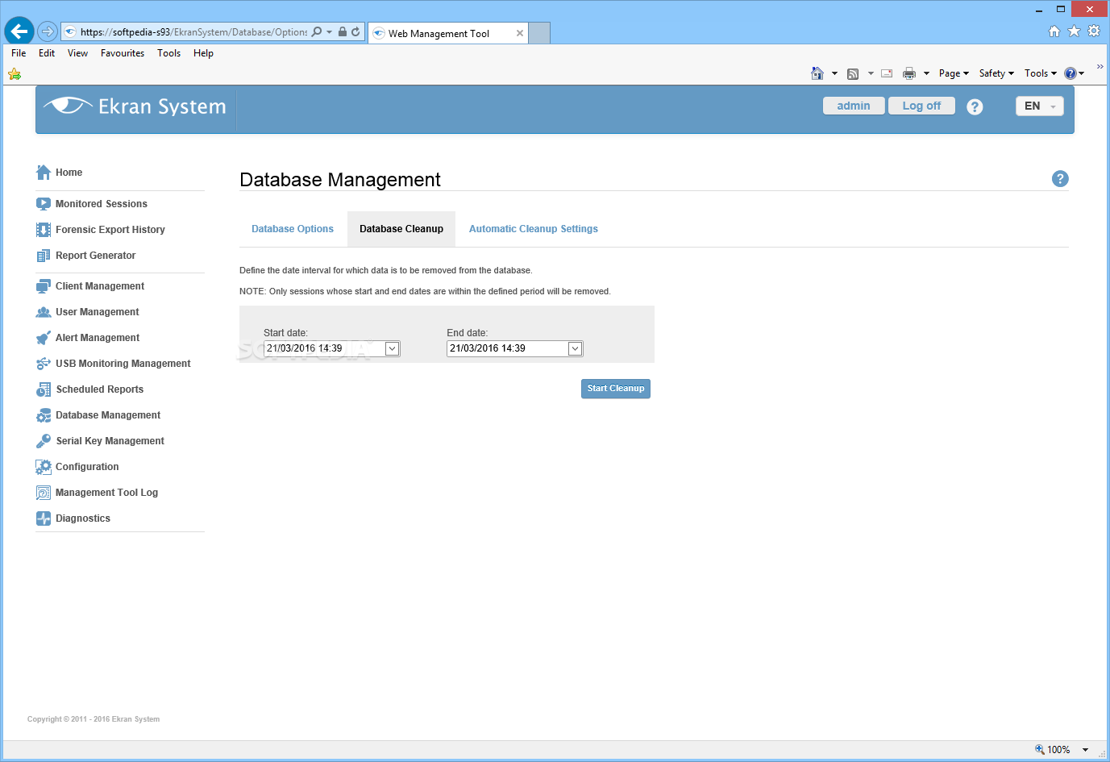The width and height of the screenshot is (1110, 762).
Task: Switch to the Database Options tab
Action: (293, 229)
